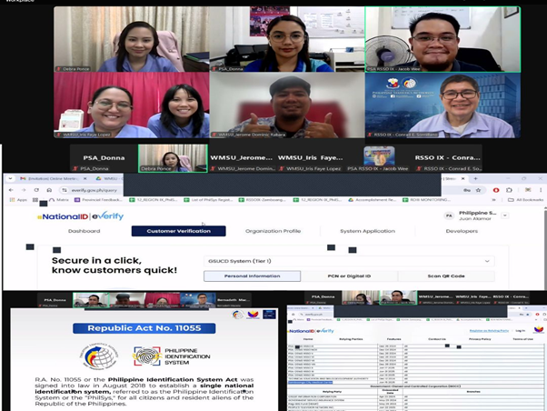This screenshot has height=411, width=547.
Task: Open Relying Parties in the bottom-right page menu
Action: (x=351, y=339)
